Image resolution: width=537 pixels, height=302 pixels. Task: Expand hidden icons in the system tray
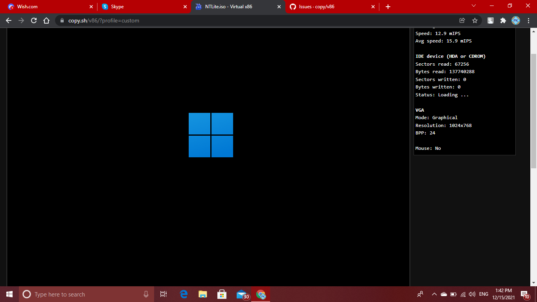[x=434, y=294]
